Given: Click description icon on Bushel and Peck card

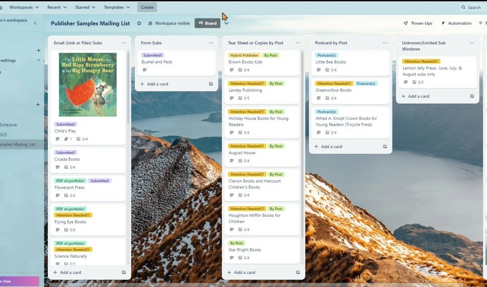Looking at the screenshot, I should pos(144,70).
